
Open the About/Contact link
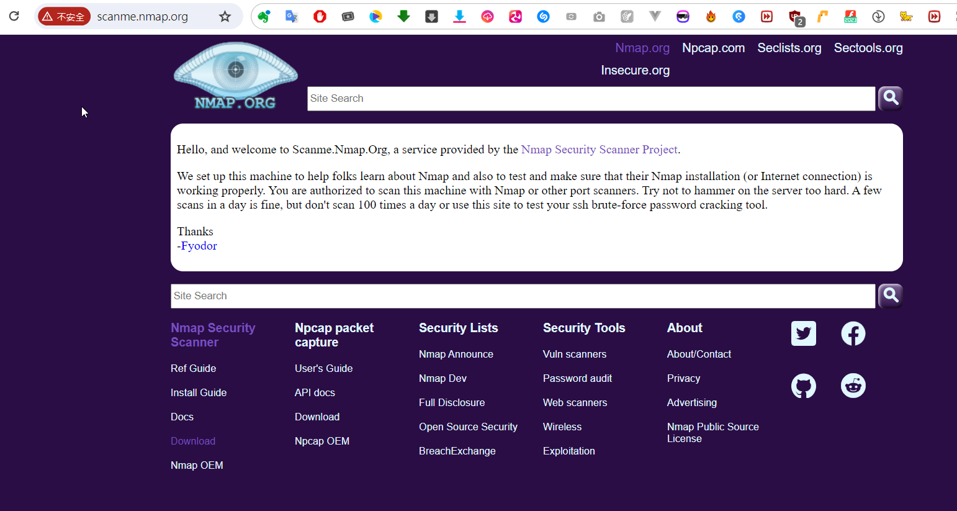[699, 354]
